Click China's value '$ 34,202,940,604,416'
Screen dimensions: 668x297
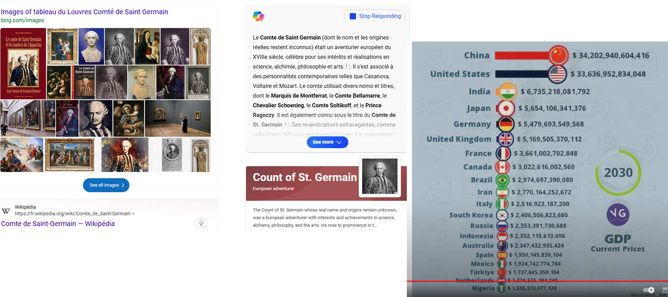click(x=611, y=55)
